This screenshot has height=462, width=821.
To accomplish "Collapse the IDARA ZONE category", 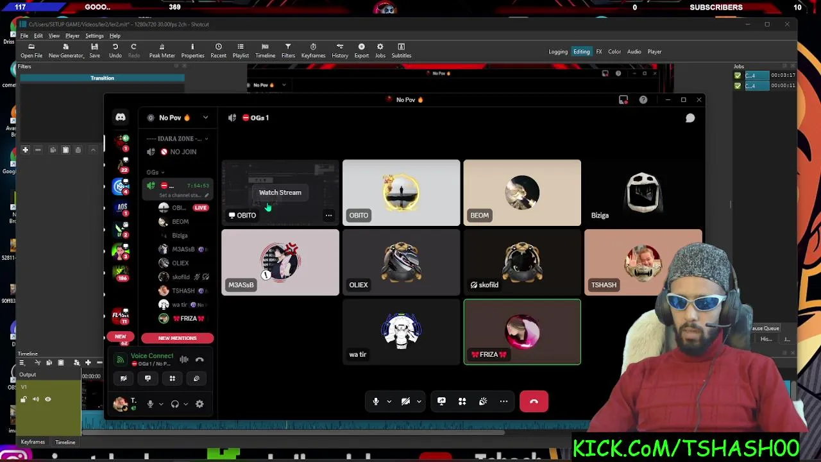I will (177, 139).
